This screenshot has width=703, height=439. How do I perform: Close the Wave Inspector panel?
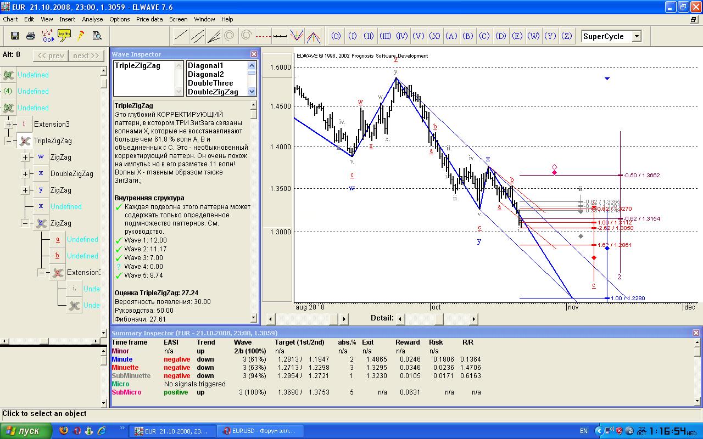click(x=254, y=54)
